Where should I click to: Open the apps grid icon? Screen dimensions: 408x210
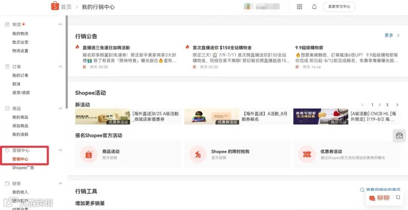[299, 7]
